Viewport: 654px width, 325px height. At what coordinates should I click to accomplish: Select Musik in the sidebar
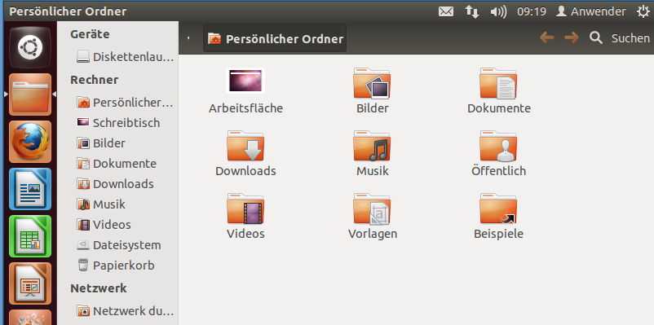tap(101, 204)
